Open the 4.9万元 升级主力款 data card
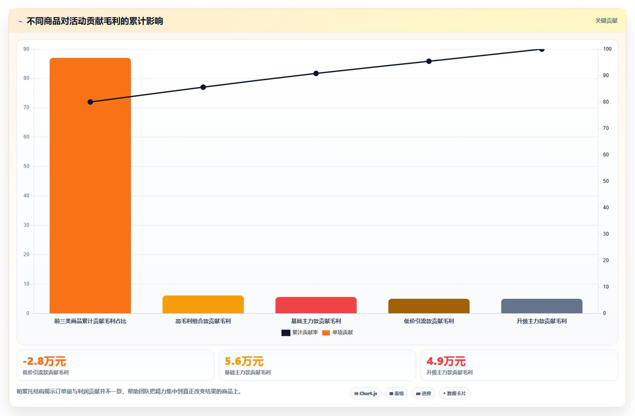635x416 pixels. pos(519,365)
